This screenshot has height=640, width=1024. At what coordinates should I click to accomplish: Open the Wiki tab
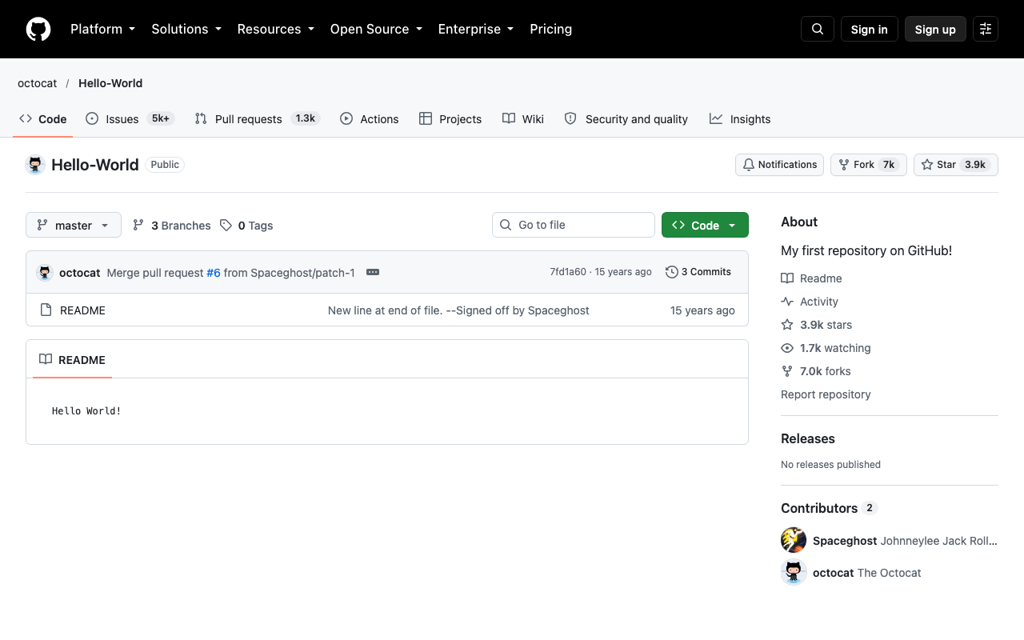pos(523,118)
